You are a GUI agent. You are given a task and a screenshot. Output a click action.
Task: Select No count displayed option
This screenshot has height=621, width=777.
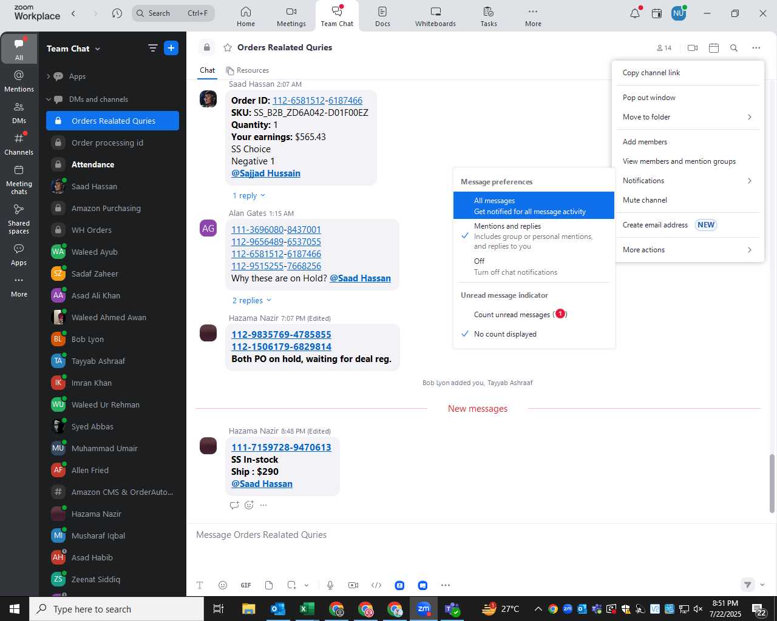[534, 334]
